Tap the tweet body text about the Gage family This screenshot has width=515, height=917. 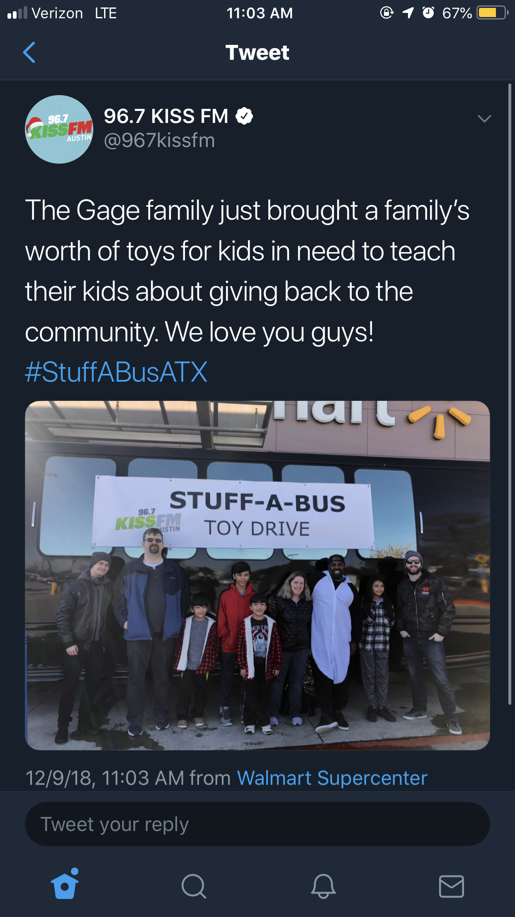(247, 271)
